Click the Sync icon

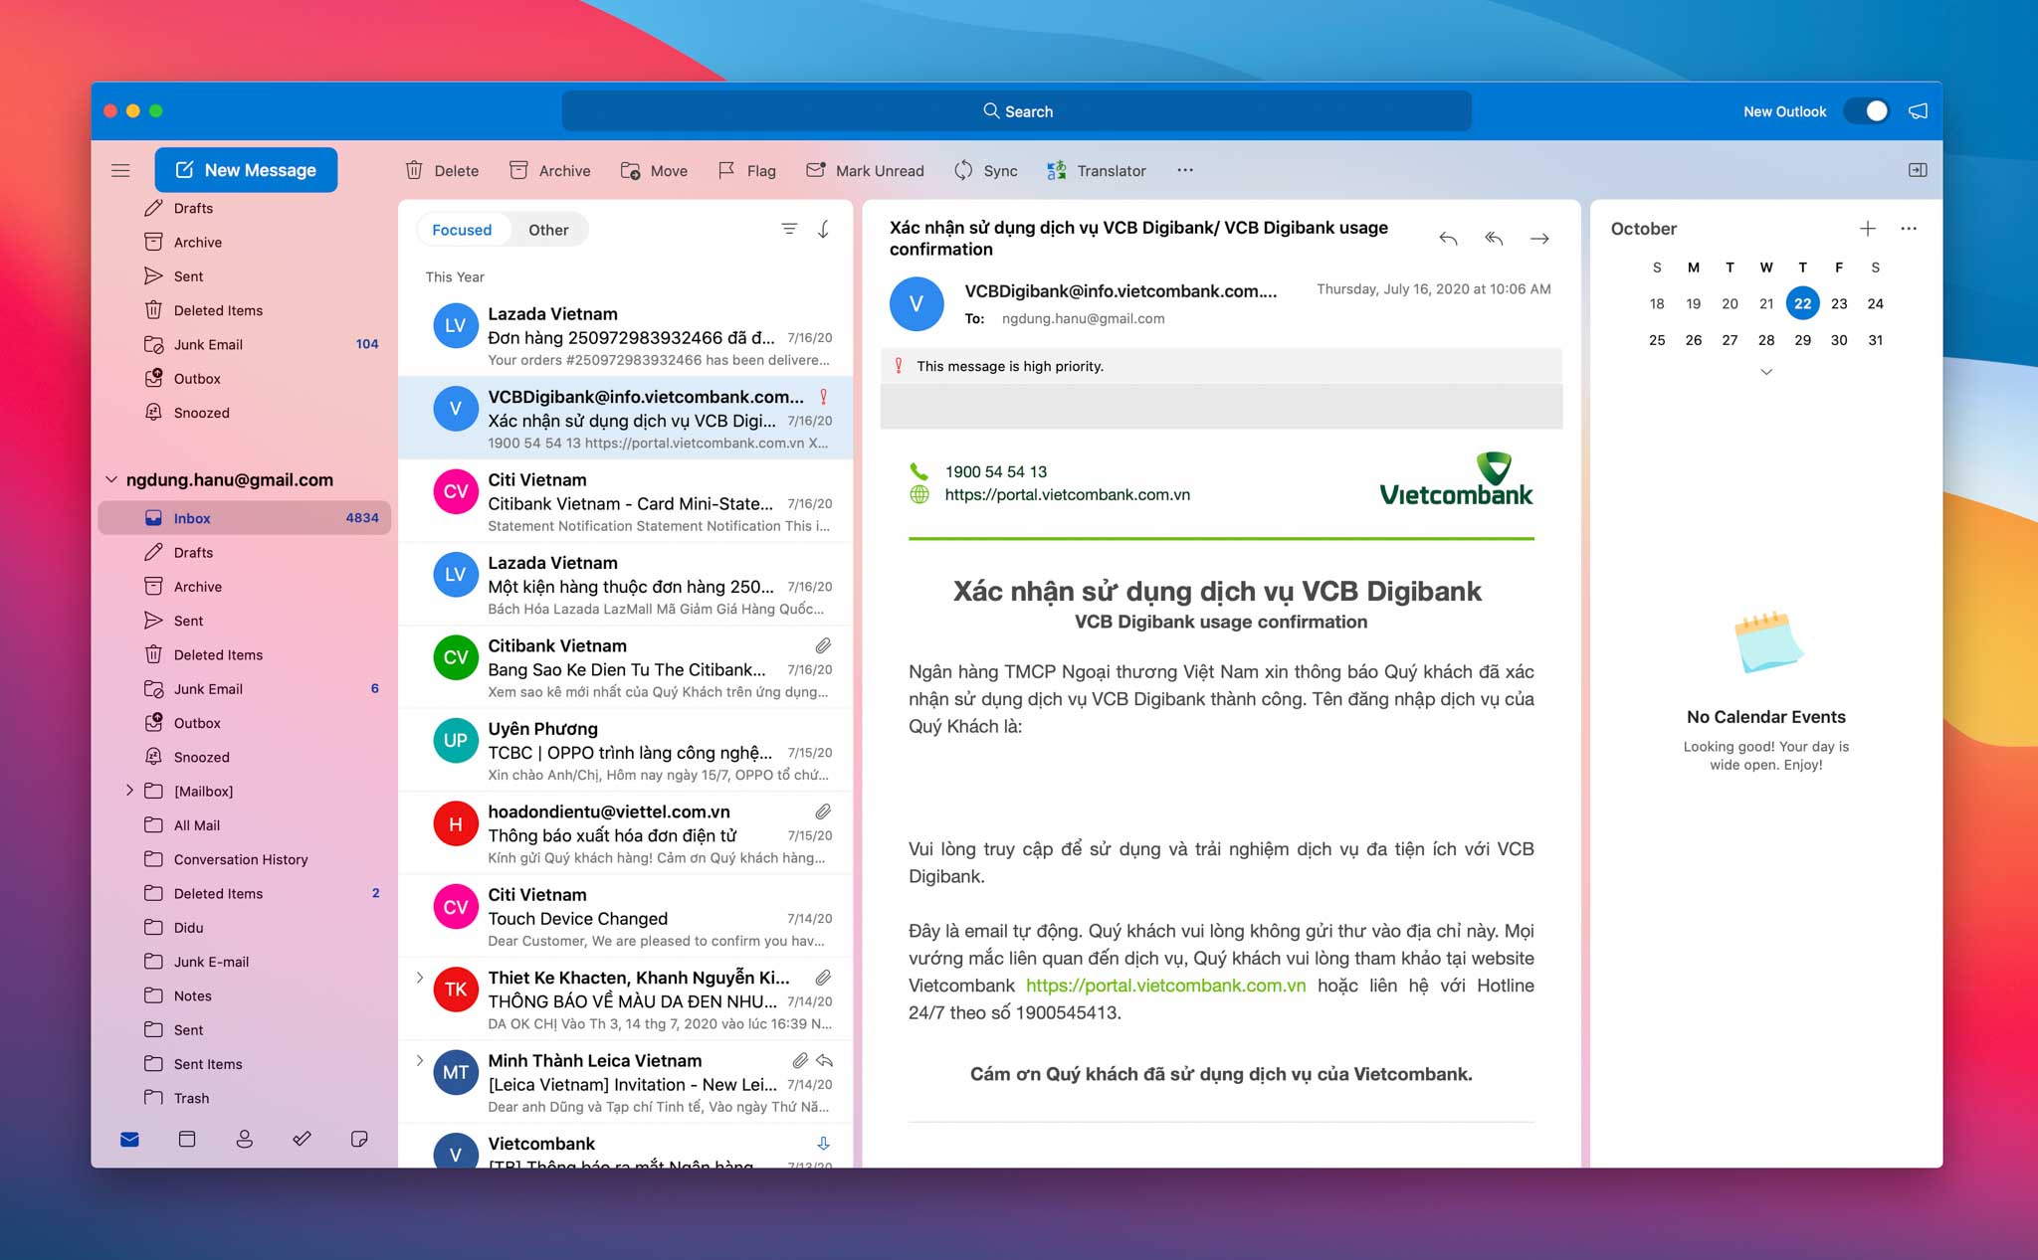[962, 170]
